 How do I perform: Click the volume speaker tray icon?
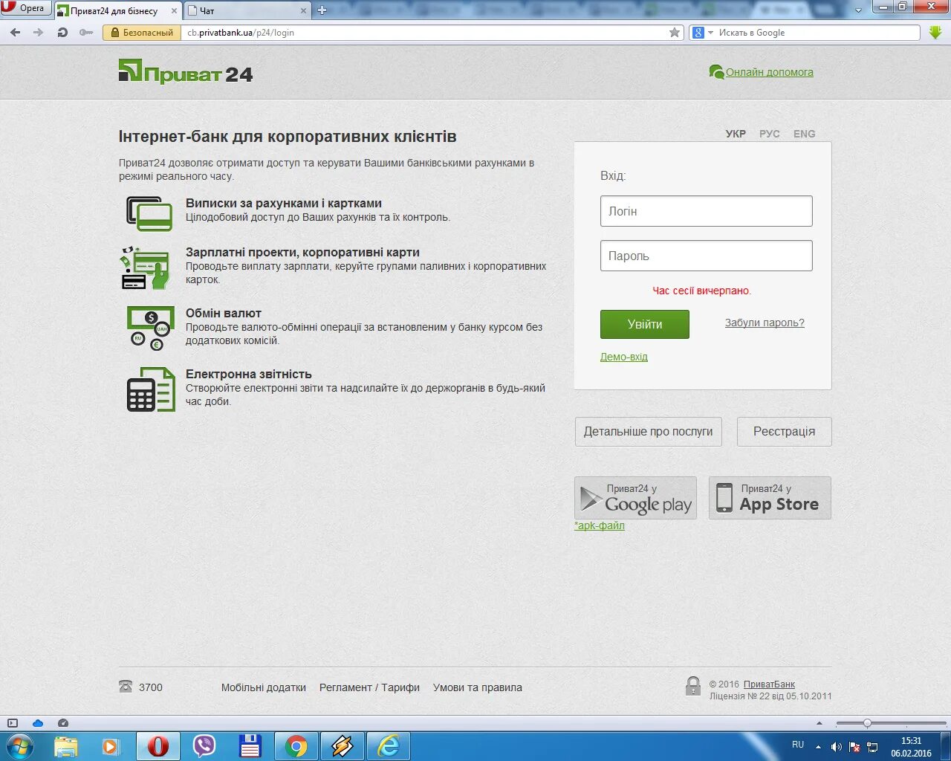click(x=836, y=747)
